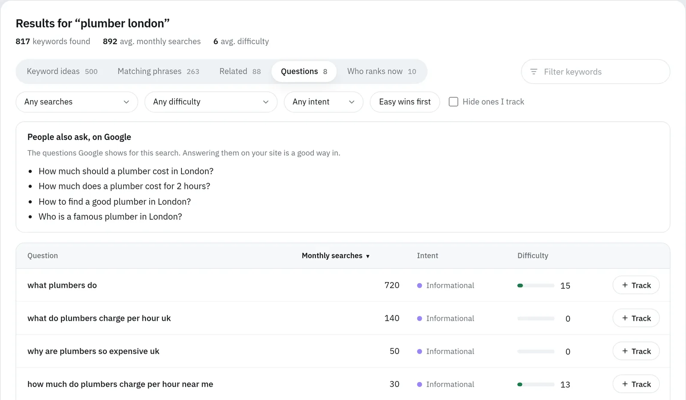The image size is (686, 400).
Task: Click the 720 monthly searches value
Action: coord(392,285)
